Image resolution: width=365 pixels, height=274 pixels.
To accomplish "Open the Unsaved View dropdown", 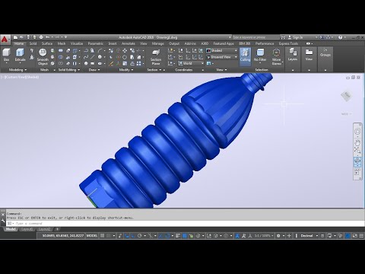I will (221, 57).
